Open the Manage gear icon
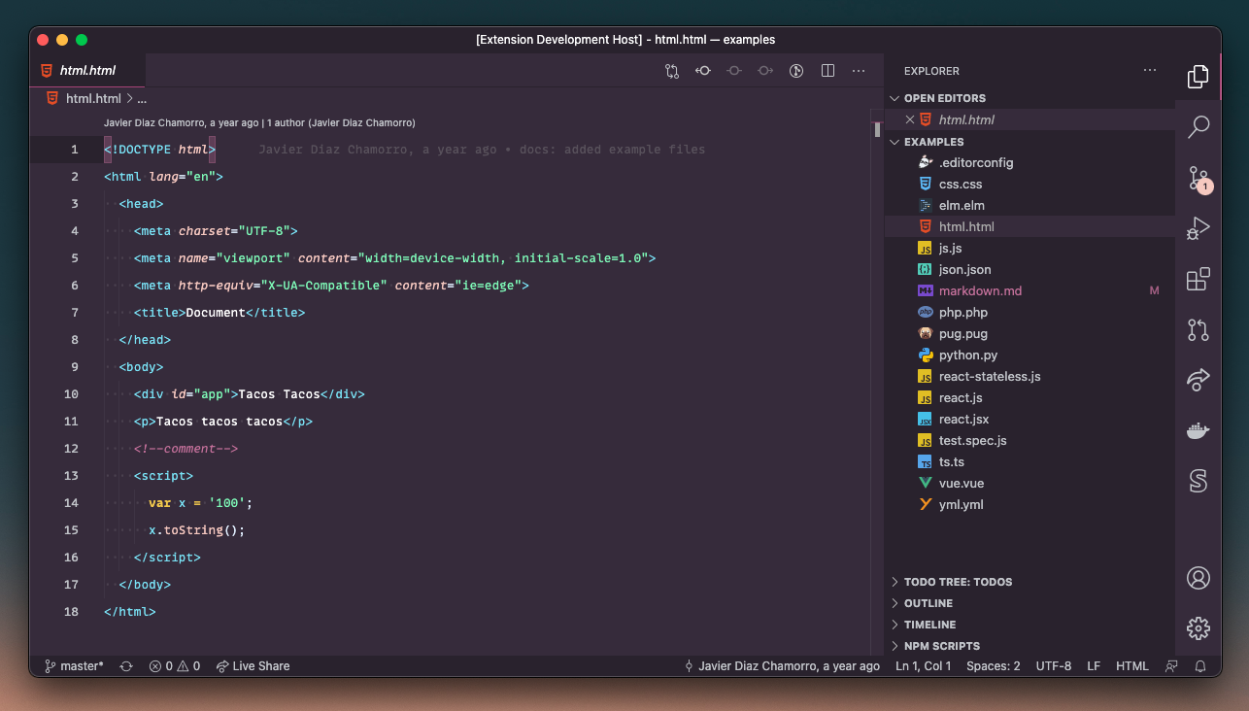The height and width of the screenshot is (711, 1249). click(x=1198, y=627)
